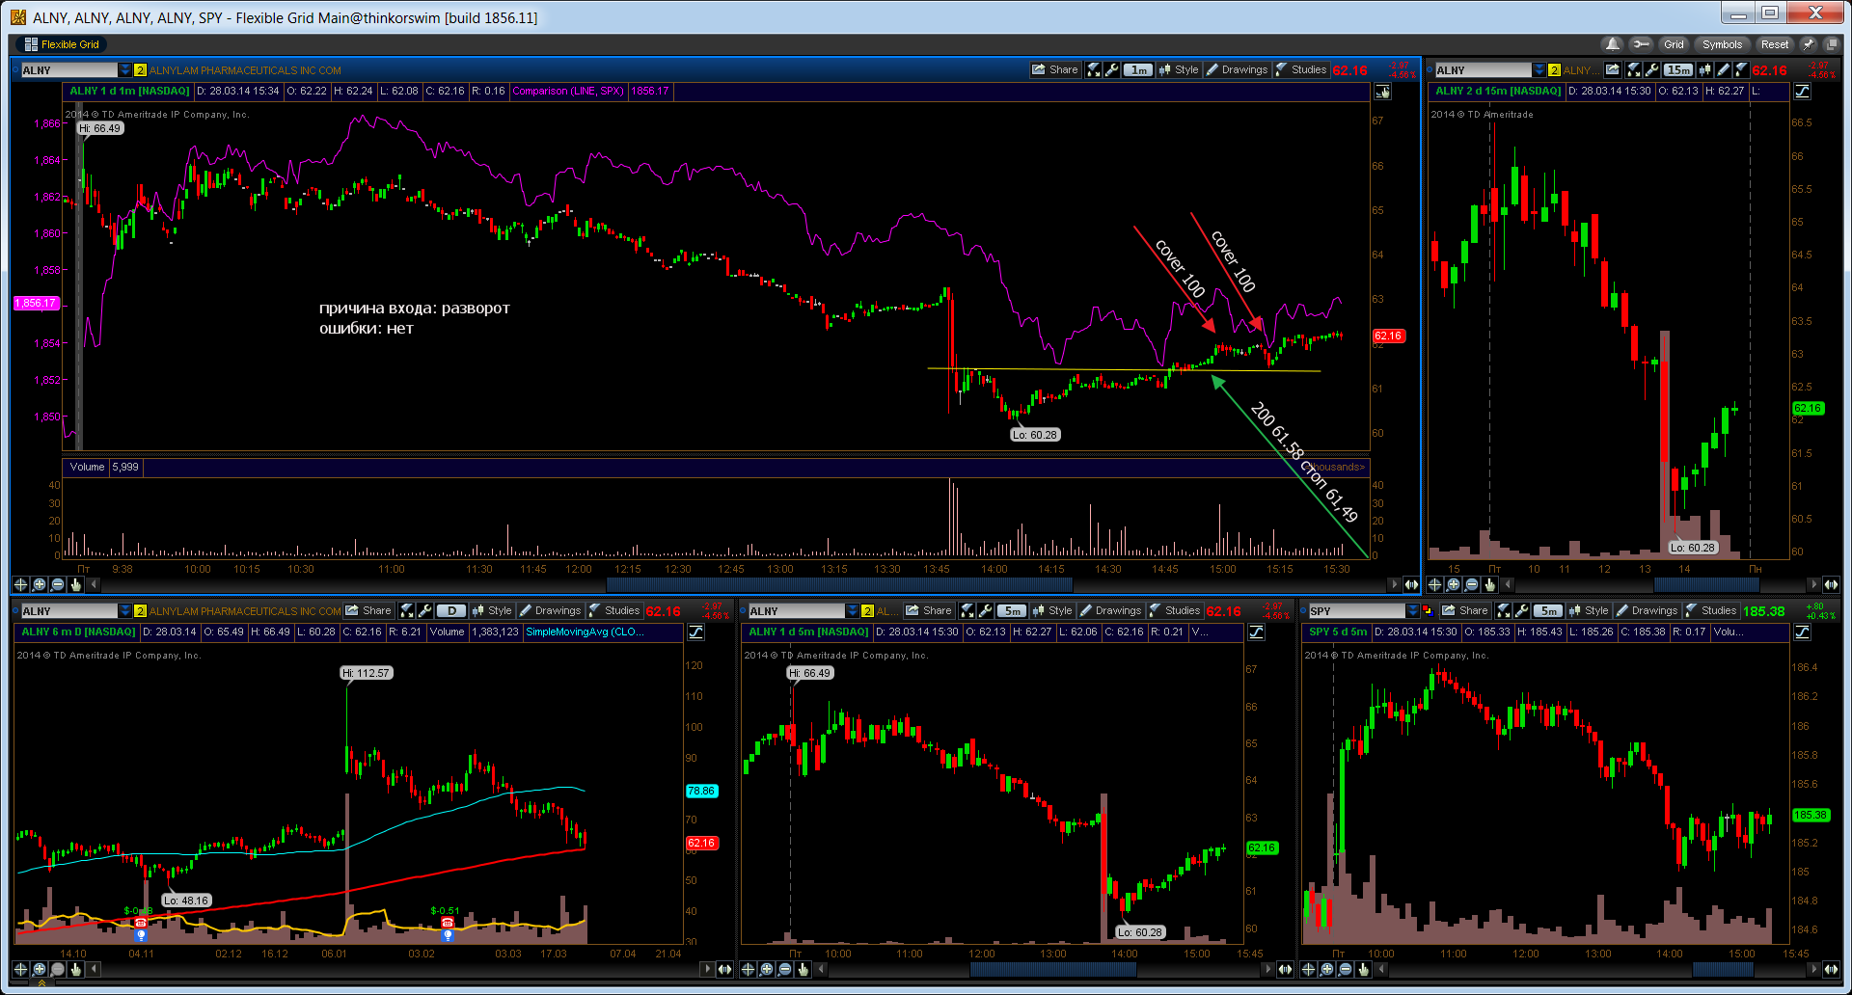The width and height of the screenshot is (1852, 995).
Task: Open symbol dropdown on SPY chart
Action: coord(1413,610)
